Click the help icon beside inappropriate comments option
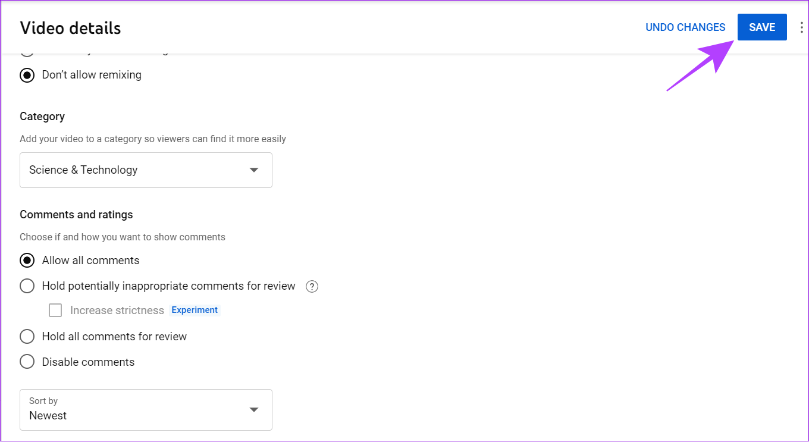Screen dimensions: 809x442 pyautogui.click(x=312, y=286)
